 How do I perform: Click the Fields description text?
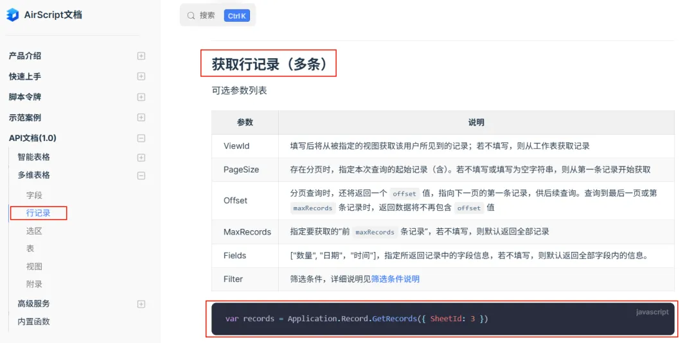click(x=469, y=256)
